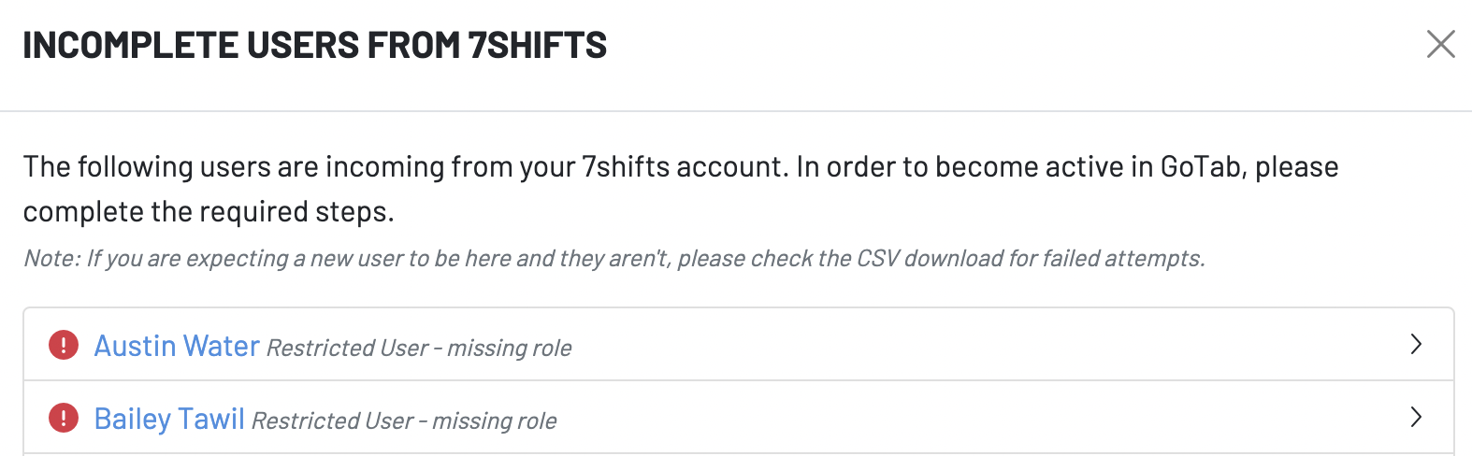The width and height of the screenshot is (1472, 456).
Task: Click "complete the required steps" text
Action: coord(208,212)
